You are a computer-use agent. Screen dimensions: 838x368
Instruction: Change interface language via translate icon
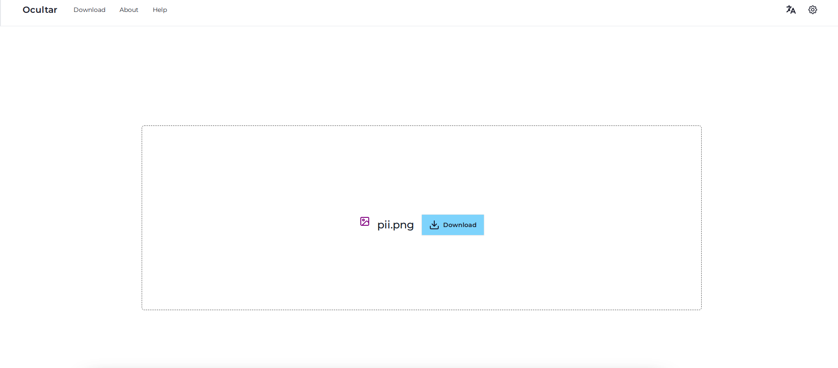click(791, 10)
